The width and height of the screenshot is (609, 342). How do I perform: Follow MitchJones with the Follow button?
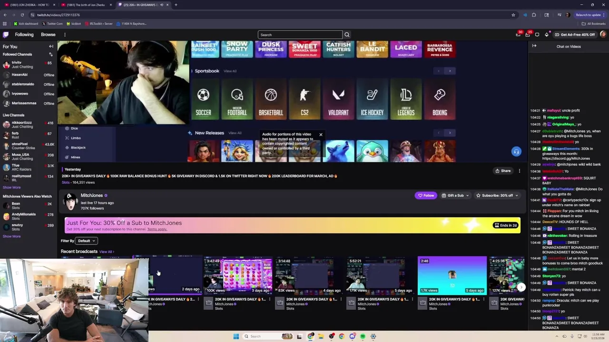(426, 195)
